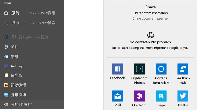Choose 信息 from the share menu

pos(32,57)
